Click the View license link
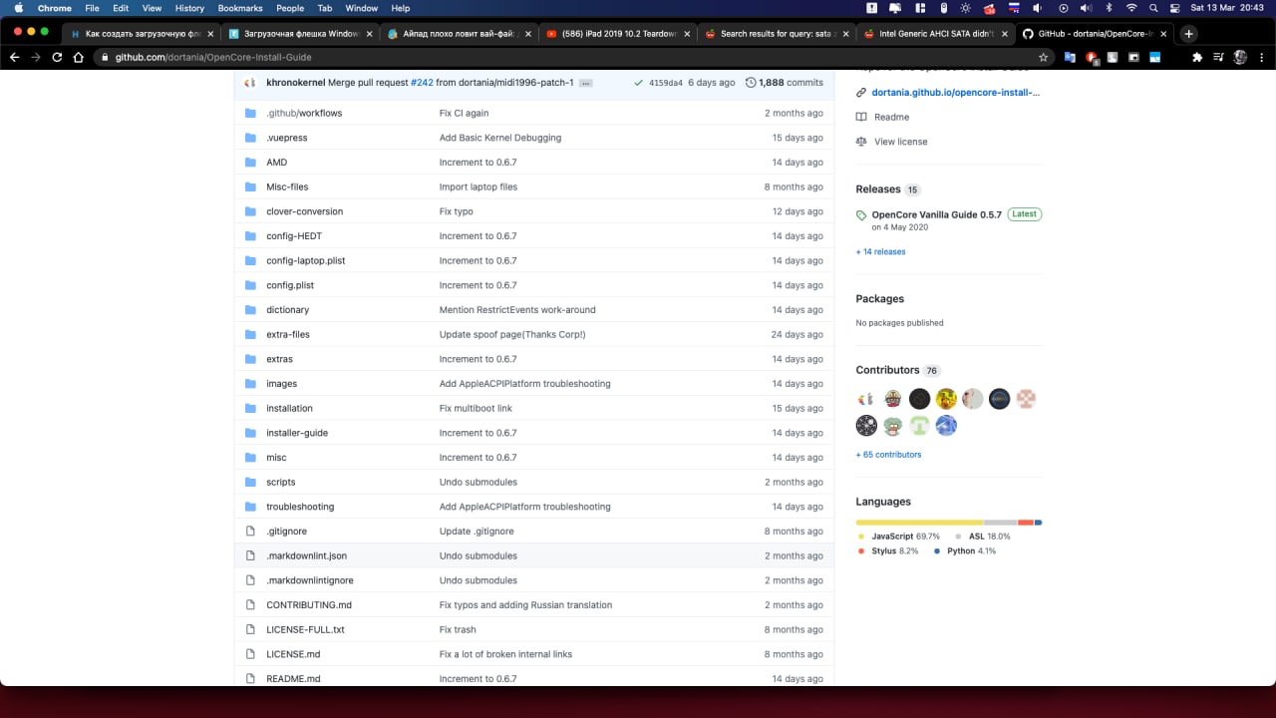This screenshot has width=1276, height=718. (x=900, y=142)
